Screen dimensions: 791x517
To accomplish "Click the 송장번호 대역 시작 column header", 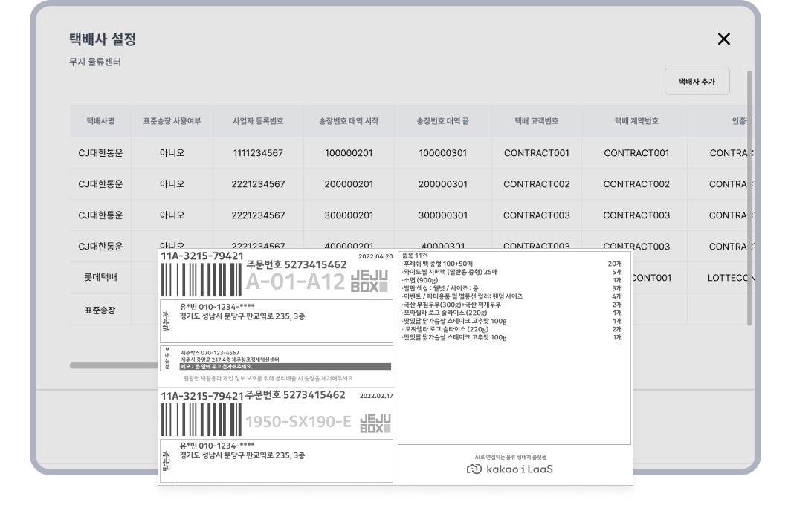I will click(349, 121).
